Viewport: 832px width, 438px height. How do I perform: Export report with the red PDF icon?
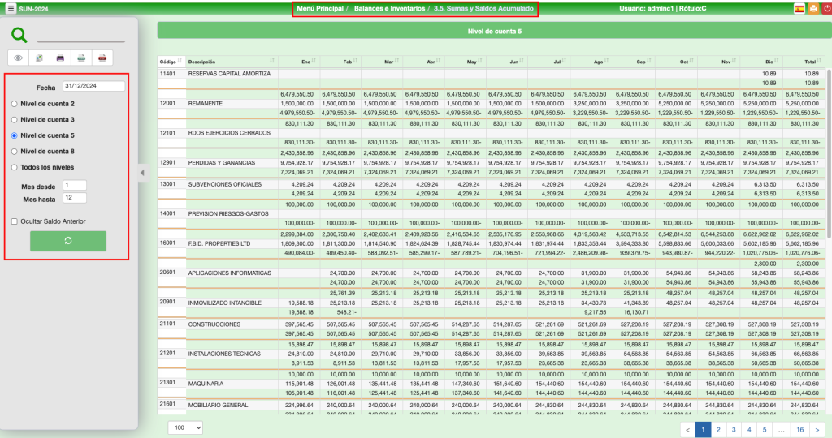(x=102, y=58)
